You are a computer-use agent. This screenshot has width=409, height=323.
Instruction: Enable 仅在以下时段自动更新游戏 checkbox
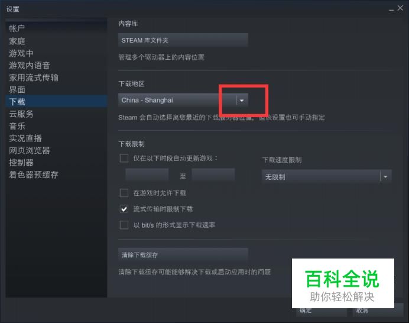click(124, 158)
